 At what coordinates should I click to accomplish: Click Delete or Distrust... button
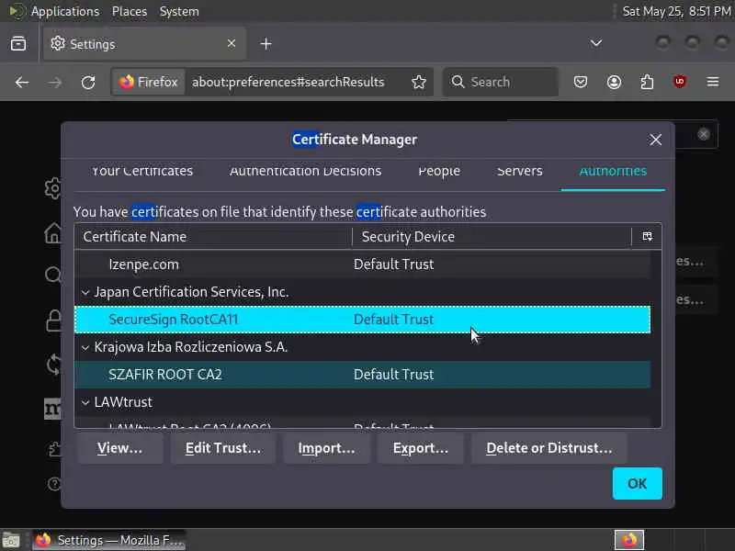click(x=548, y=448)
